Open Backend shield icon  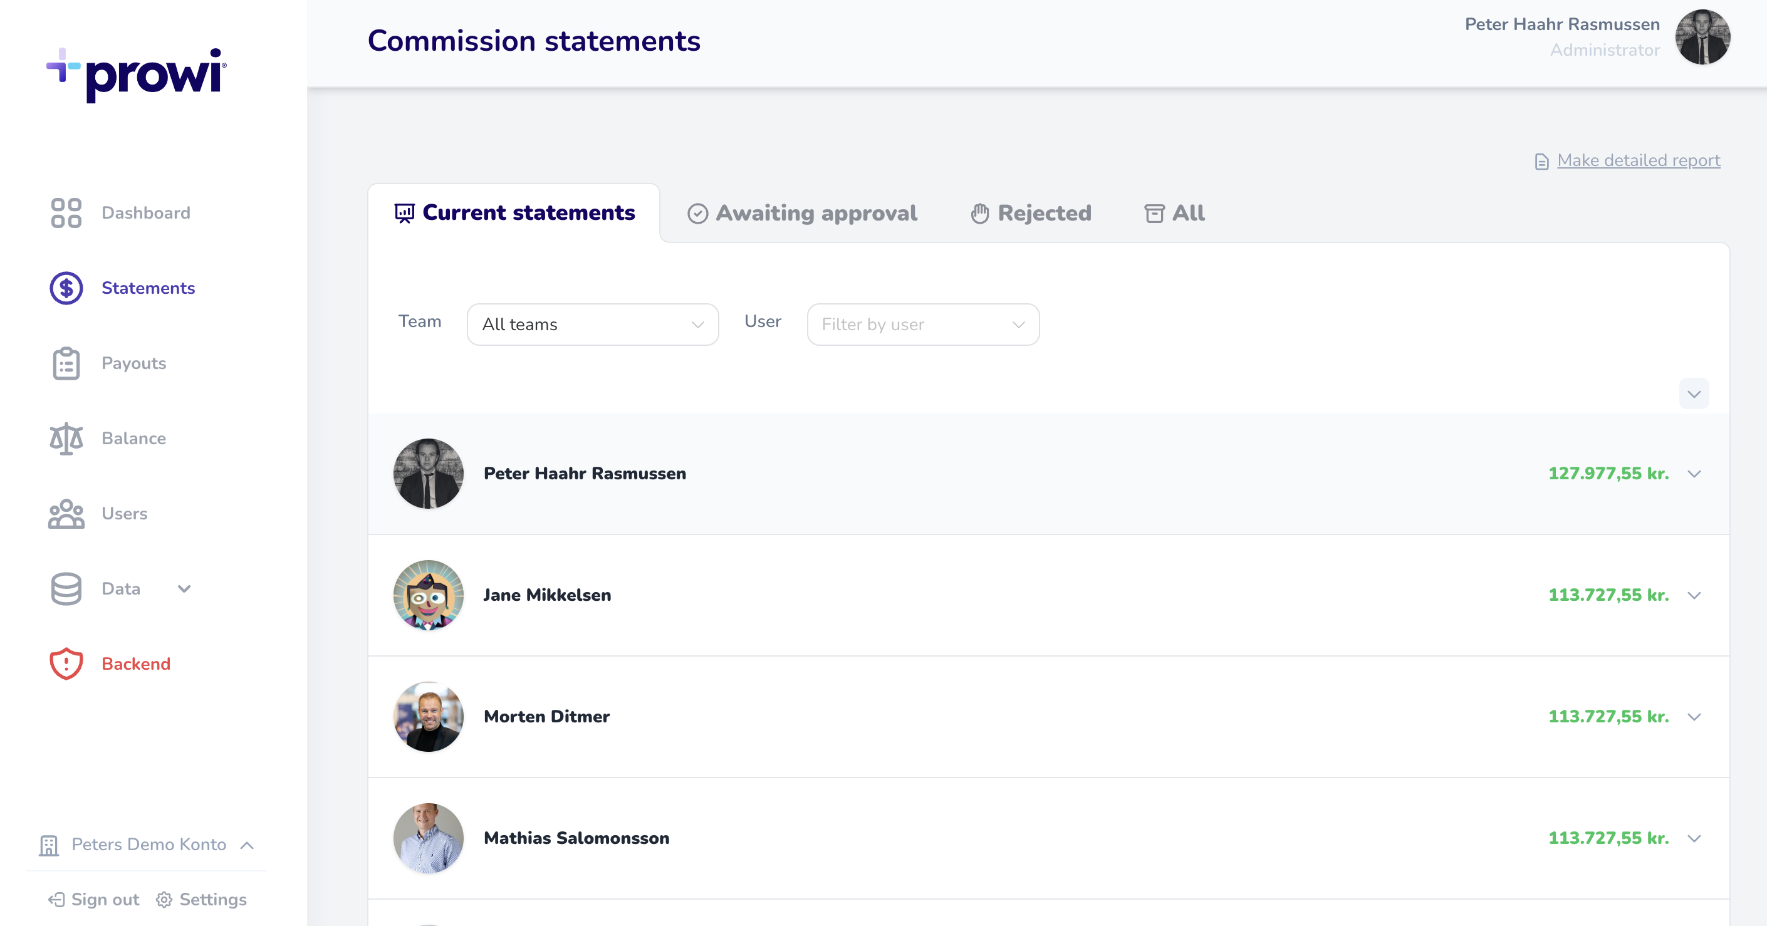coord(66,663)
